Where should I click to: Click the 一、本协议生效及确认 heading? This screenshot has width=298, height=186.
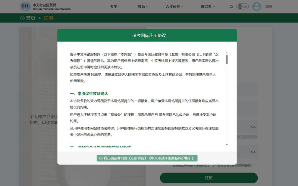click(89, 93)
